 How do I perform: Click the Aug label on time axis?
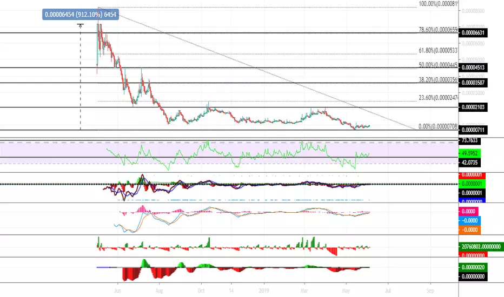click(x=159, y=291)
